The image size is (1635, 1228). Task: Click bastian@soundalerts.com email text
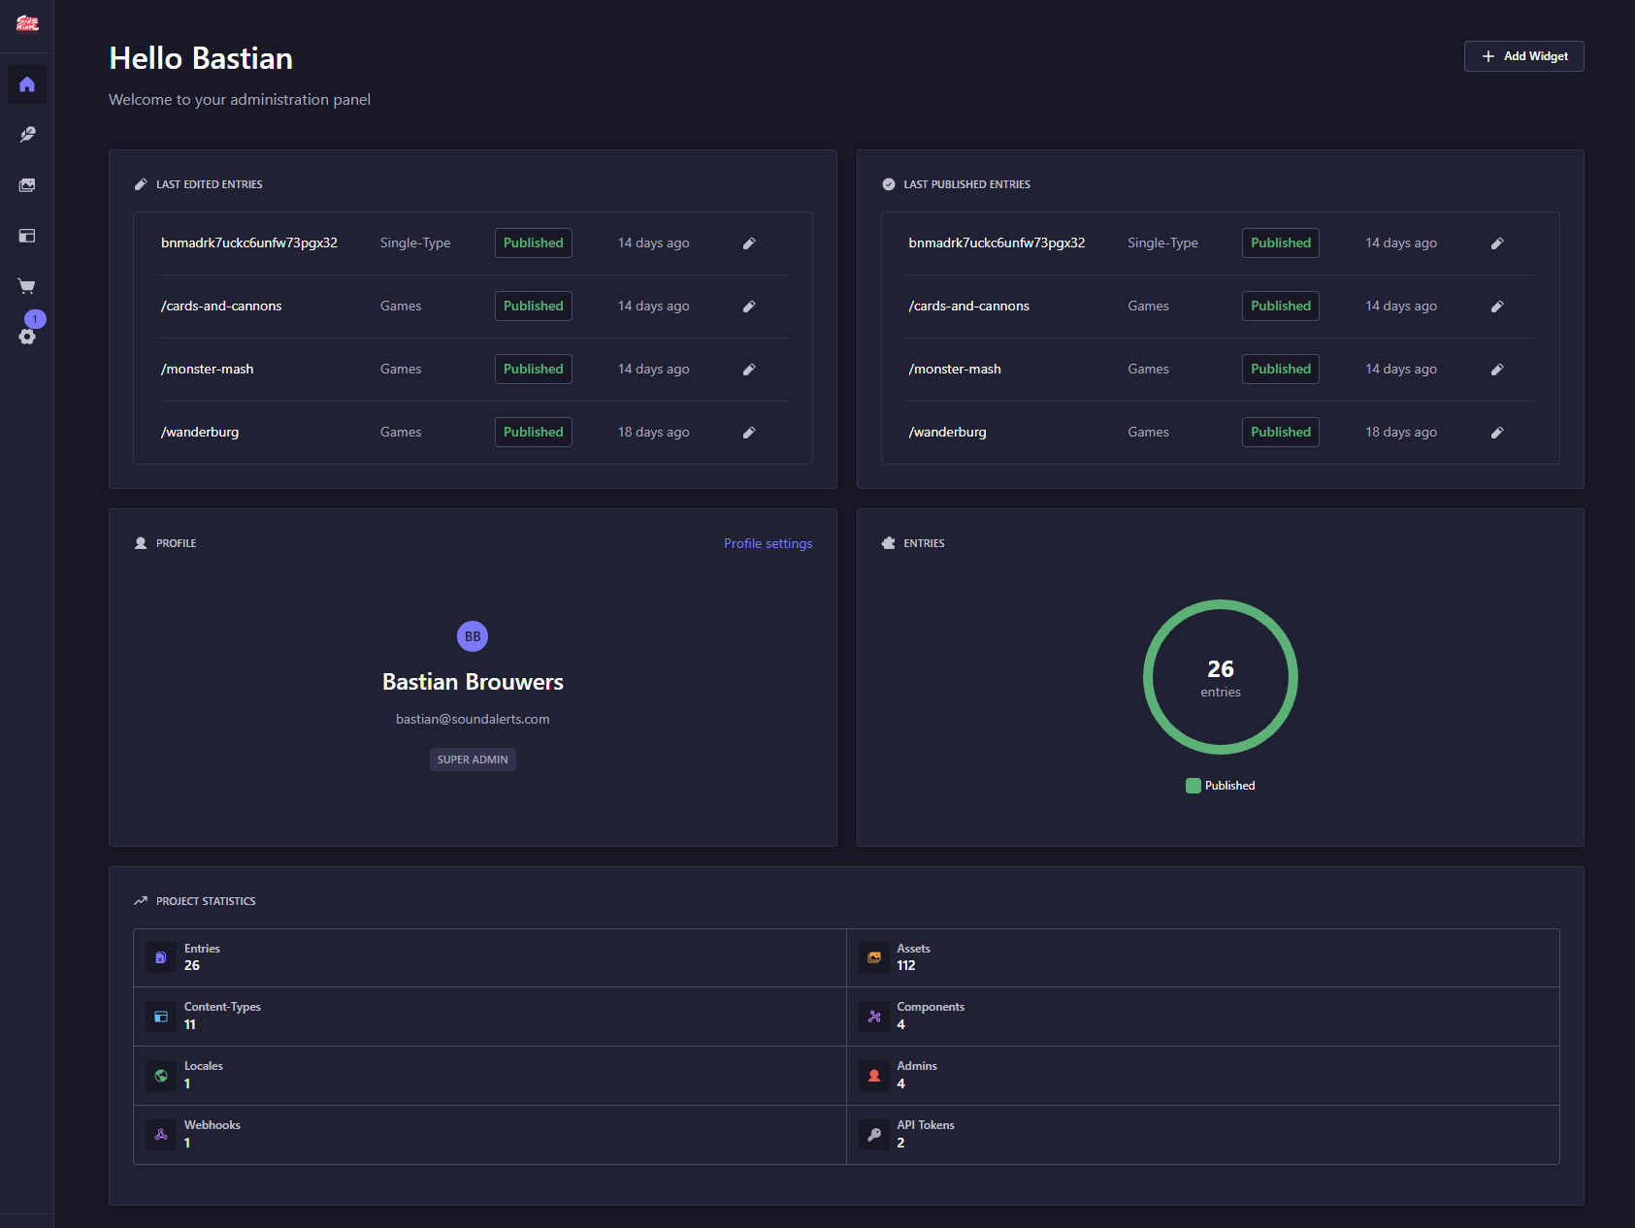473,719
